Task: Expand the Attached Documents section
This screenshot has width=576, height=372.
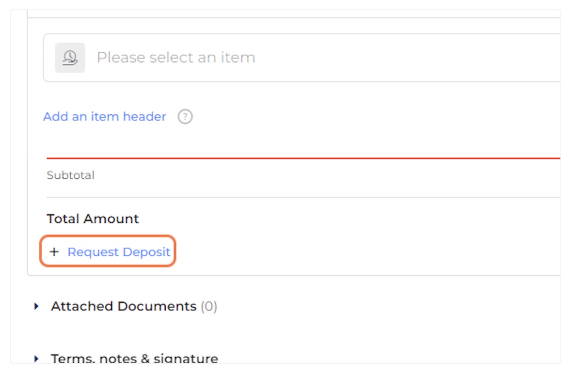Action: [125, 306]
